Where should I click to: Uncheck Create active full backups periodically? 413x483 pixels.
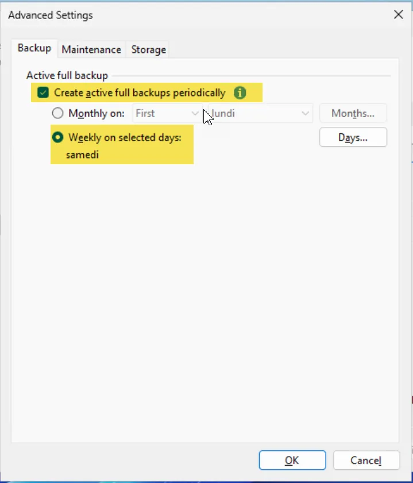tap(43, 92)
